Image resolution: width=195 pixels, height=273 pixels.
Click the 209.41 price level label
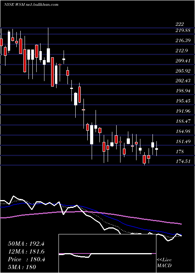(183, 61)
